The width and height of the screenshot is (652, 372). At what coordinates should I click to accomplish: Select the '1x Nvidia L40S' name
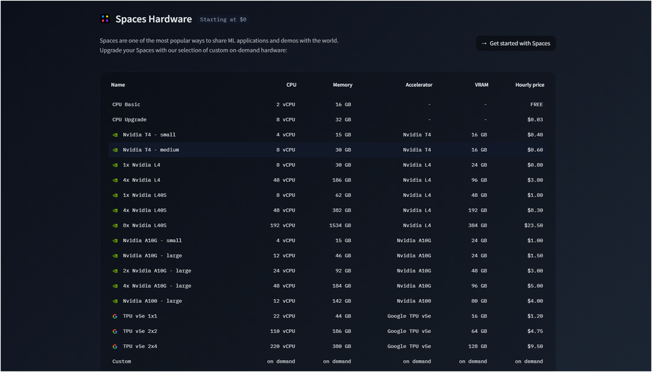[x=144, y=195]
